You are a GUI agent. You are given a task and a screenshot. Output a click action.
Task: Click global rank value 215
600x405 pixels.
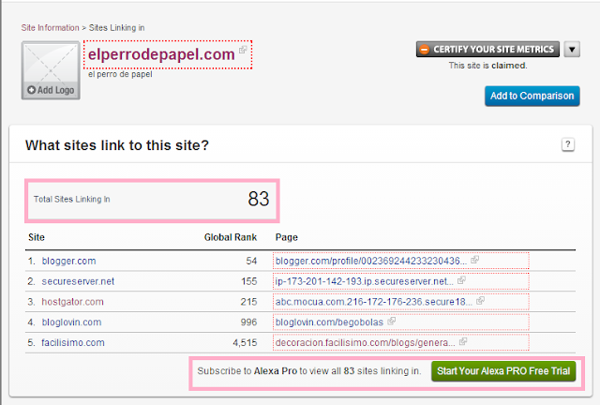click(248, 302)
